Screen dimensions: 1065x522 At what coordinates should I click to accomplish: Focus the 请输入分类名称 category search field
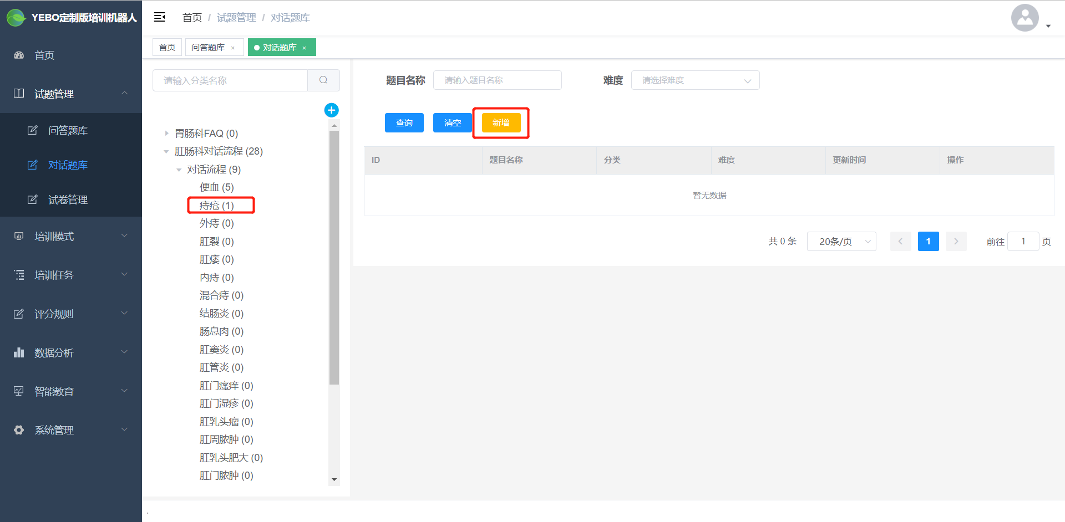[x=230, y=80]
